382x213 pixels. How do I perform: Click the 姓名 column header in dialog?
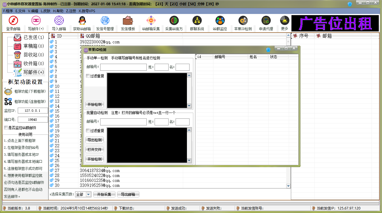(258, 57)
